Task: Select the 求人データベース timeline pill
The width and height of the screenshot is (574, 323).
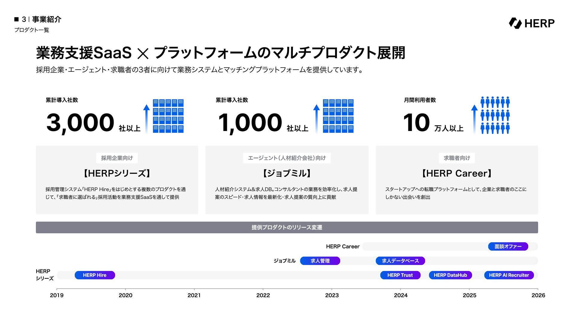Action: tap(400, 261)
